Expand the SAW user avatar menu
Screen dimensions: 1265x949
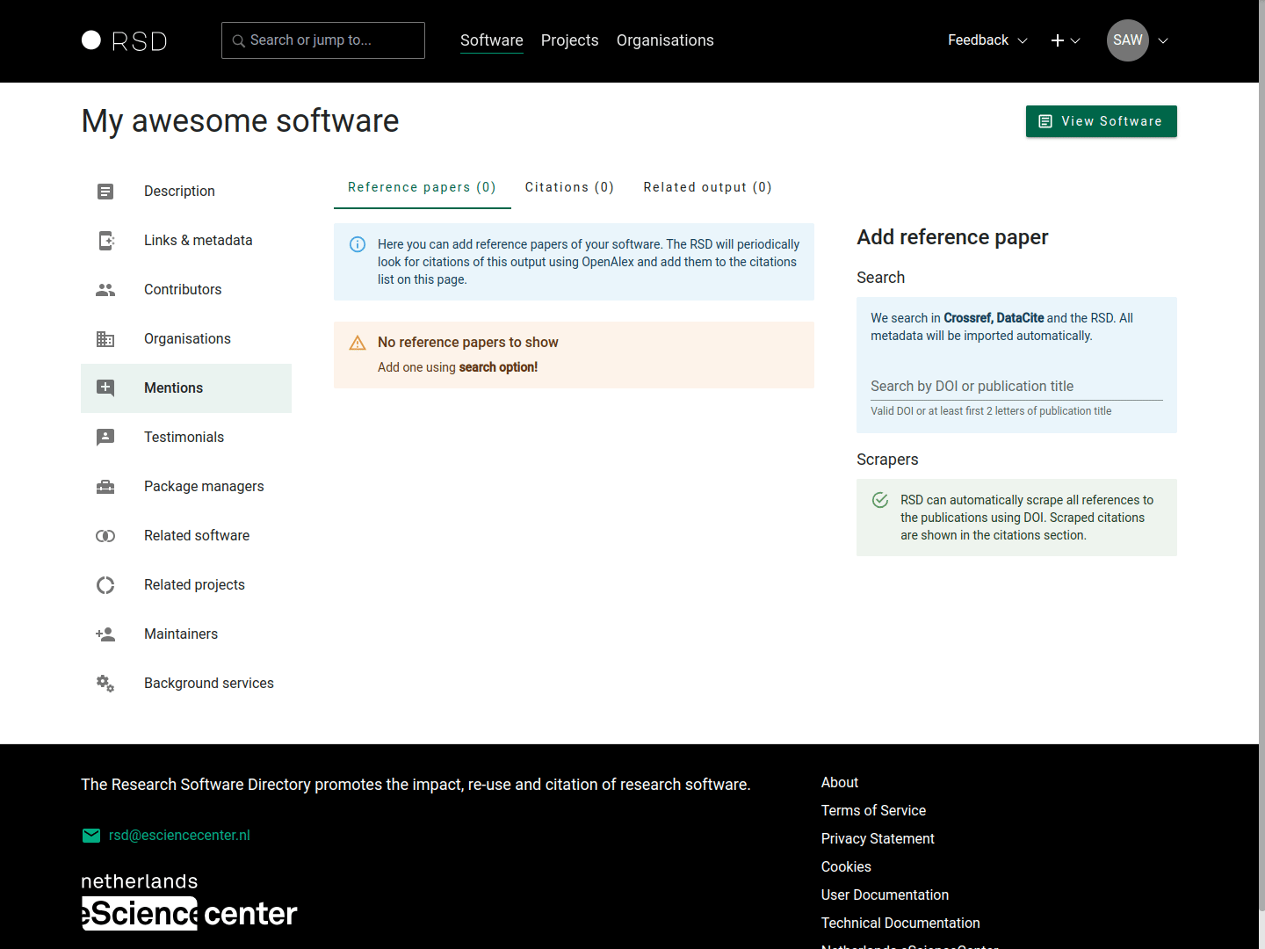1138,40
